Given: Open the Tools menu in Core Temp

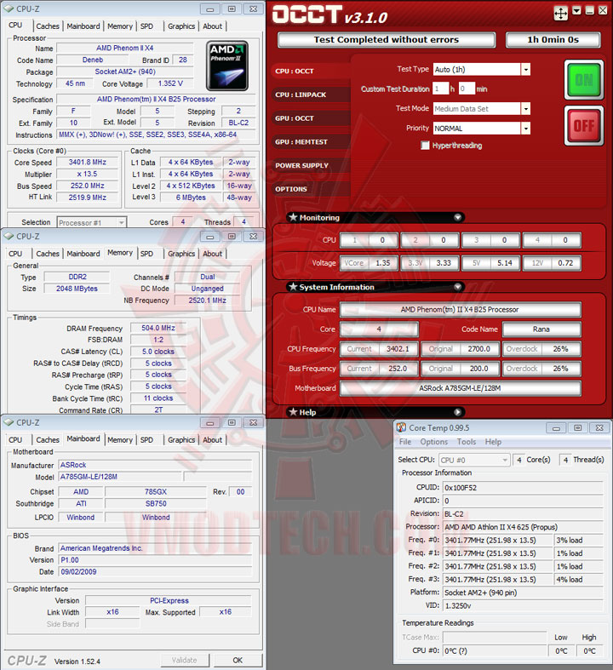Looking at the screenshot, I should tap(466, 441).
